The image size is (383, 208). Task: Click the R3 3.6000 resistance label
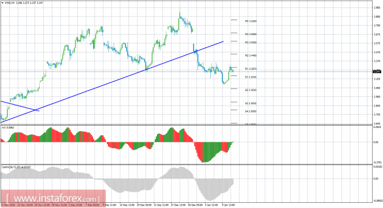point(251,43)
